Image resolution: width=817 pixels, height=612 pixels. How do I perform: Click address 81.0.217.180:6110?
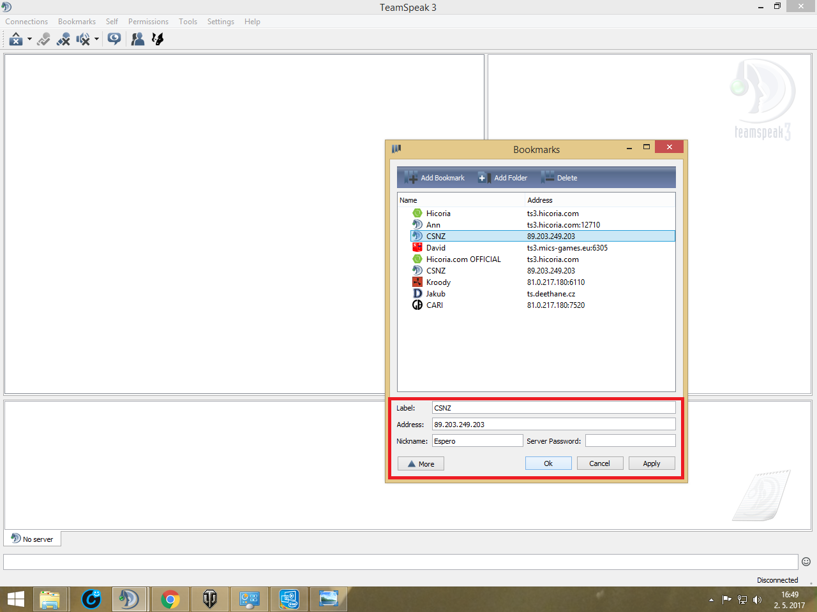556,282
